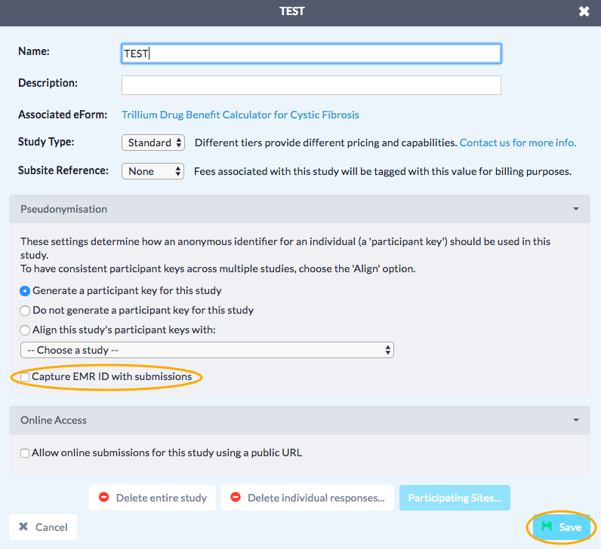Viewport: 601px width, 549px height.
Task: Click into the Name text field
Action: coord(311,54)
